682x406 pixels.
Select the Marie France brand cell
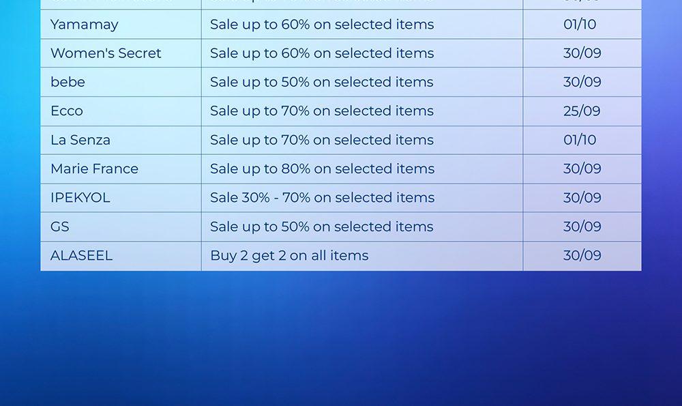tap(94, 169)
